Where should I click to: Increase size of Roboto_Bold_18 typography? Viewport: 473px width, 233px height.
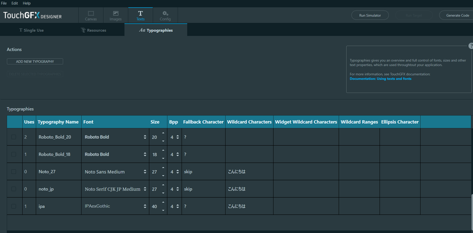pyautogui.click(x=163, y=150)
